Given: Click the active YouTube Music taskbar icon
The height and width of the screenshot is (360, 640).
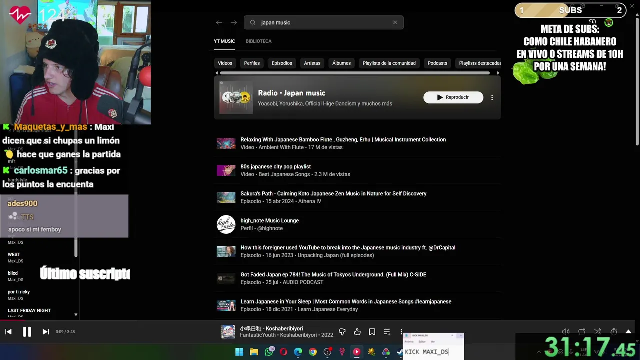Looking at the screenshot, I should pos(356,352).
